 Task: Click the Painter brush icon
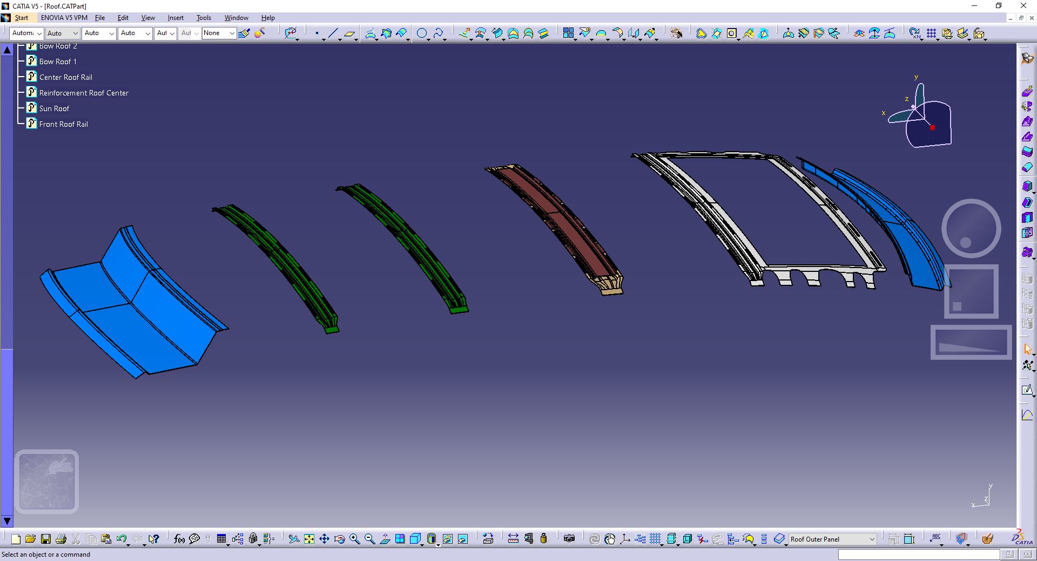pyautogui.click(x=244, y=33)
